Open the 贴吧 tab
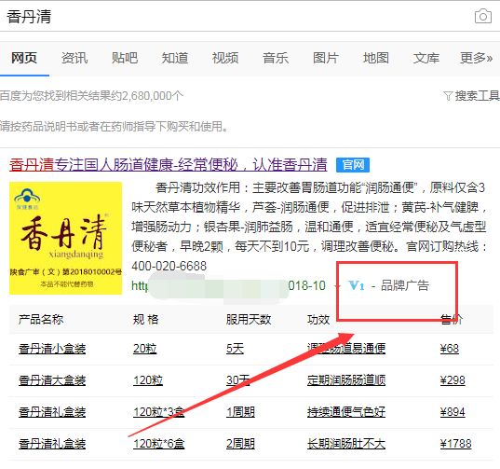This screenshot has width=500, height=469. pyautogui.click(x=125, y=58)
